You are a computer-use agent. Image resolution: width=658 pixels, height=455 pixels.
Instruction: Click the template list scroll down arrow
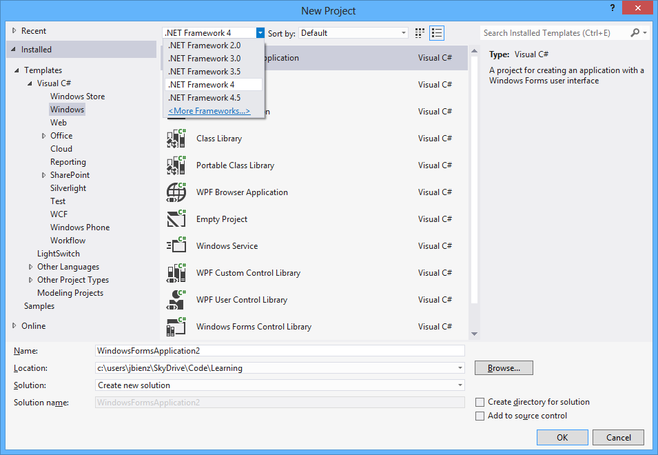[x=474, y=334]
